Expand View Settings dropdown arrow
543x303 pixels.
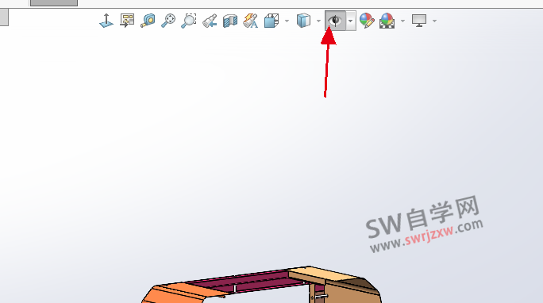(434, 21)
